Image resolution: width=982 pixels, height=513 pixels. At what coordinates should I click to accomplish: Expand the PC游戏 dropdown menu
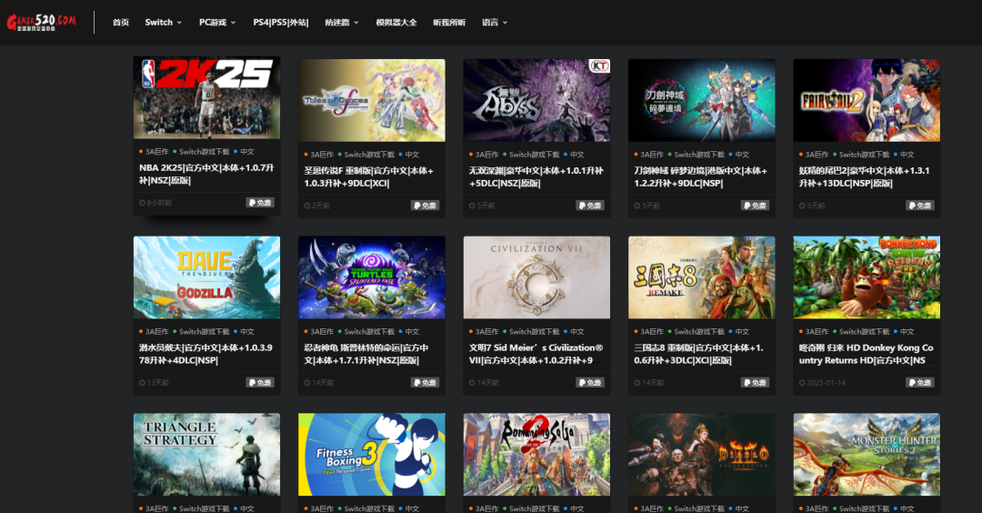(x=217, y=22)
